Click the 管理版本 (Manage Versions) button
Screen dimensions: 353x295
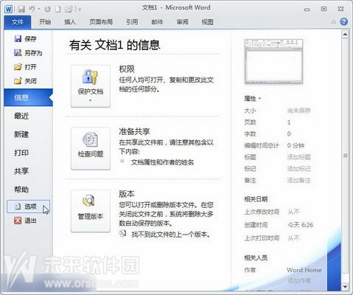click(91, 211)
